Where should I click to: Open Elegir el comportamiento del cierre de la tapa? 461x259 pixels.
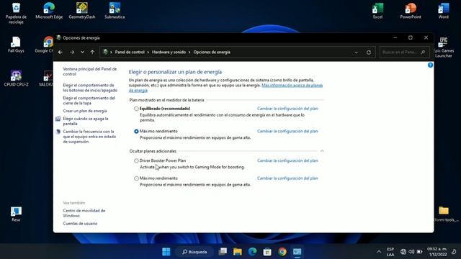(89, 101)
